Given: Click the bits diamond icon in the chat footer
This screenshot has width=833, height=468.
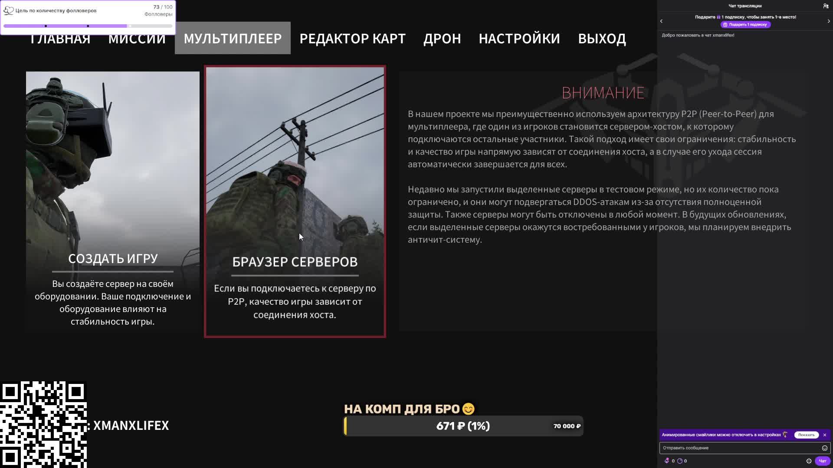Looking at the screenshot, I should (x=667, y=461).
